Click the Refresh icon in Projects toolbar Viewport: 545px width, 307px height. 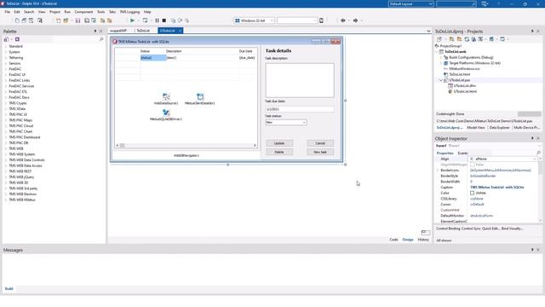pos(467,39)
